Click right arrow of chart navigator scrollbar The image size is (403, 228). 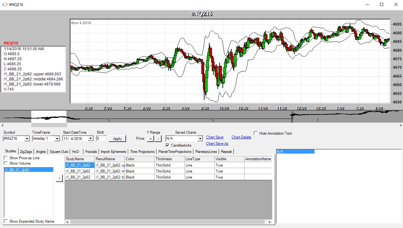click(x=401, y=125)
